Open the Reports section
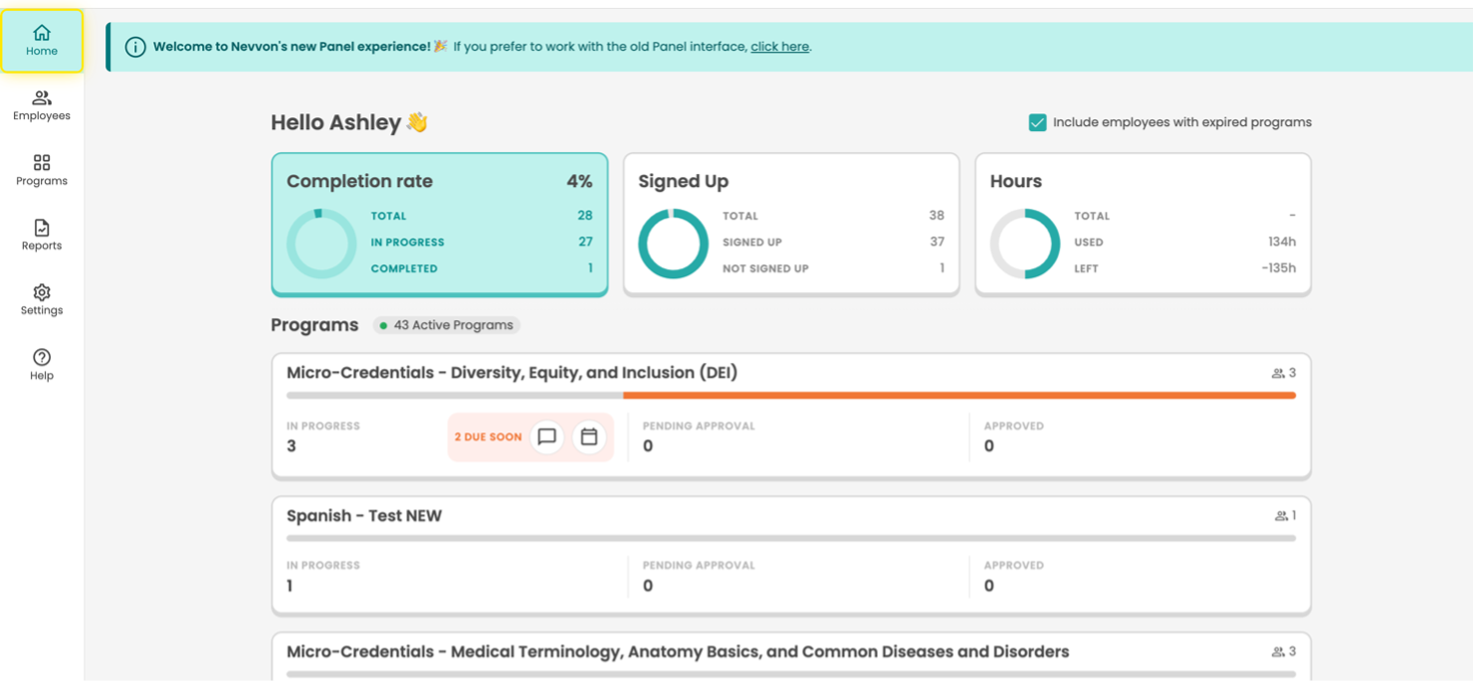The image size is (1478, 683). (x=41, y=235)
